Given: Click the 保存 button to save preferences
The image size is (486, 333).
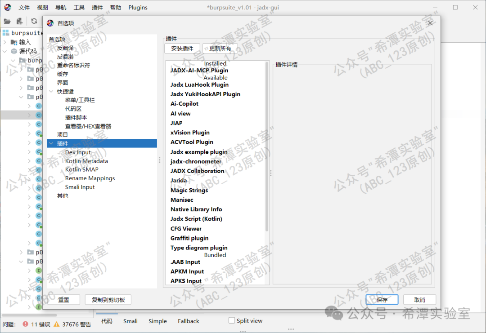Looking at the screenshot, I should 381,299.
